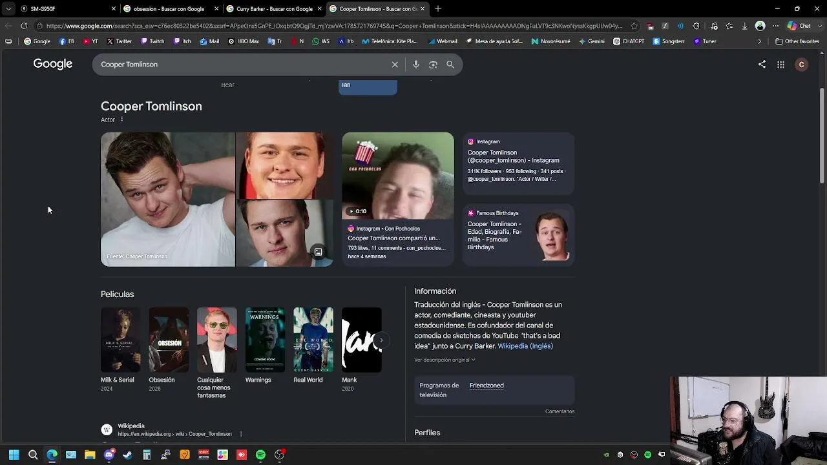The image size is (827, 465).
Task: Open the Mank movie poster
Action: pyautogui.click(x=361, y=340)
